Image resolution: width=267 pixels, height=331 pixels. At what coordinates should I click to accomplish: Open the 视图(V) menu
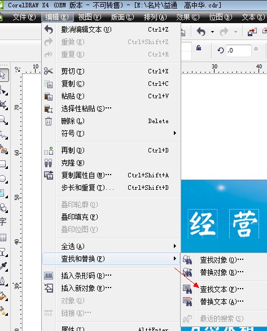point(90,17)
